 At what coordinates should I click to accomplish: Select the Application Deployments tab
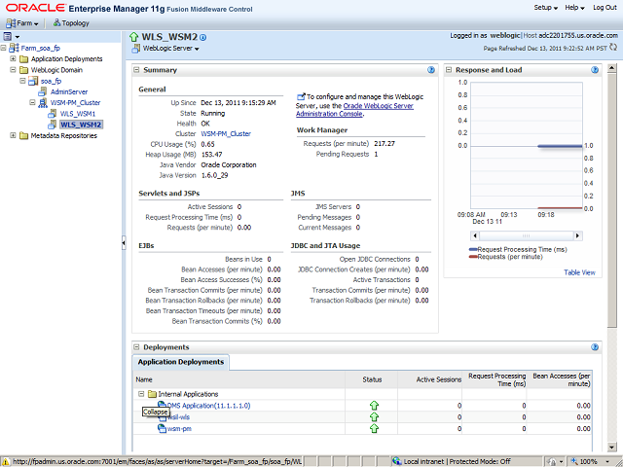coord(180,362)
